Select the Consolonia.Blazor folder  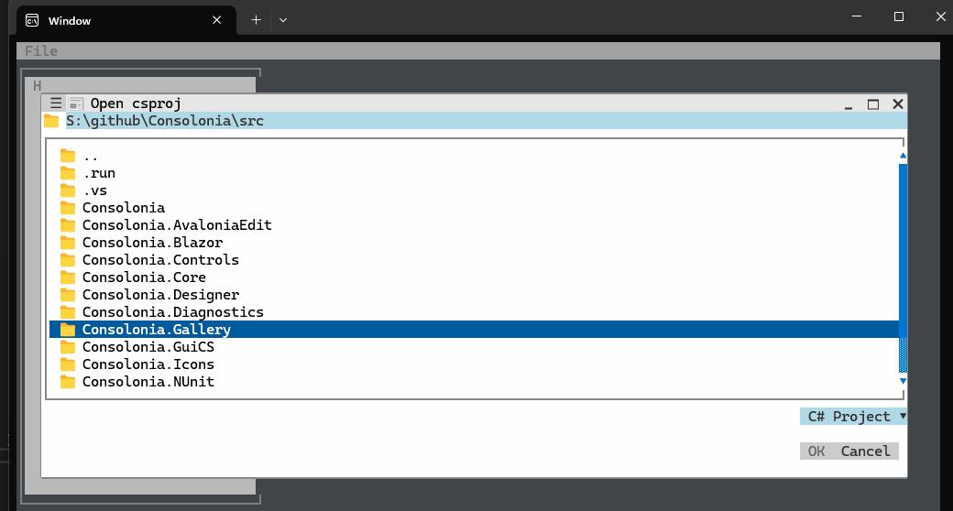pyautogui.click(x=474, y=243)
